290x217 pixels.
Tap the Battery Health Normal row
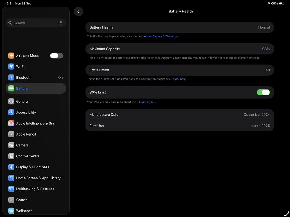180,27
